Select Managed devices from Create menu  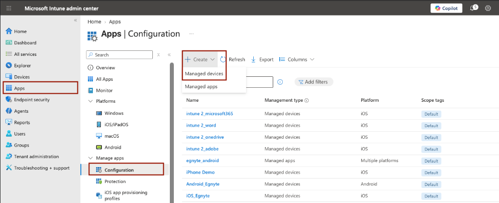click(x=204, y=74)
